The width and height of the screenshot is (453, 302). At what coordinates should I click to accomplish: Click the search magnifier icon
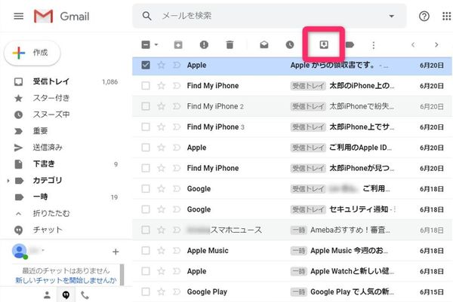point(146,16)
